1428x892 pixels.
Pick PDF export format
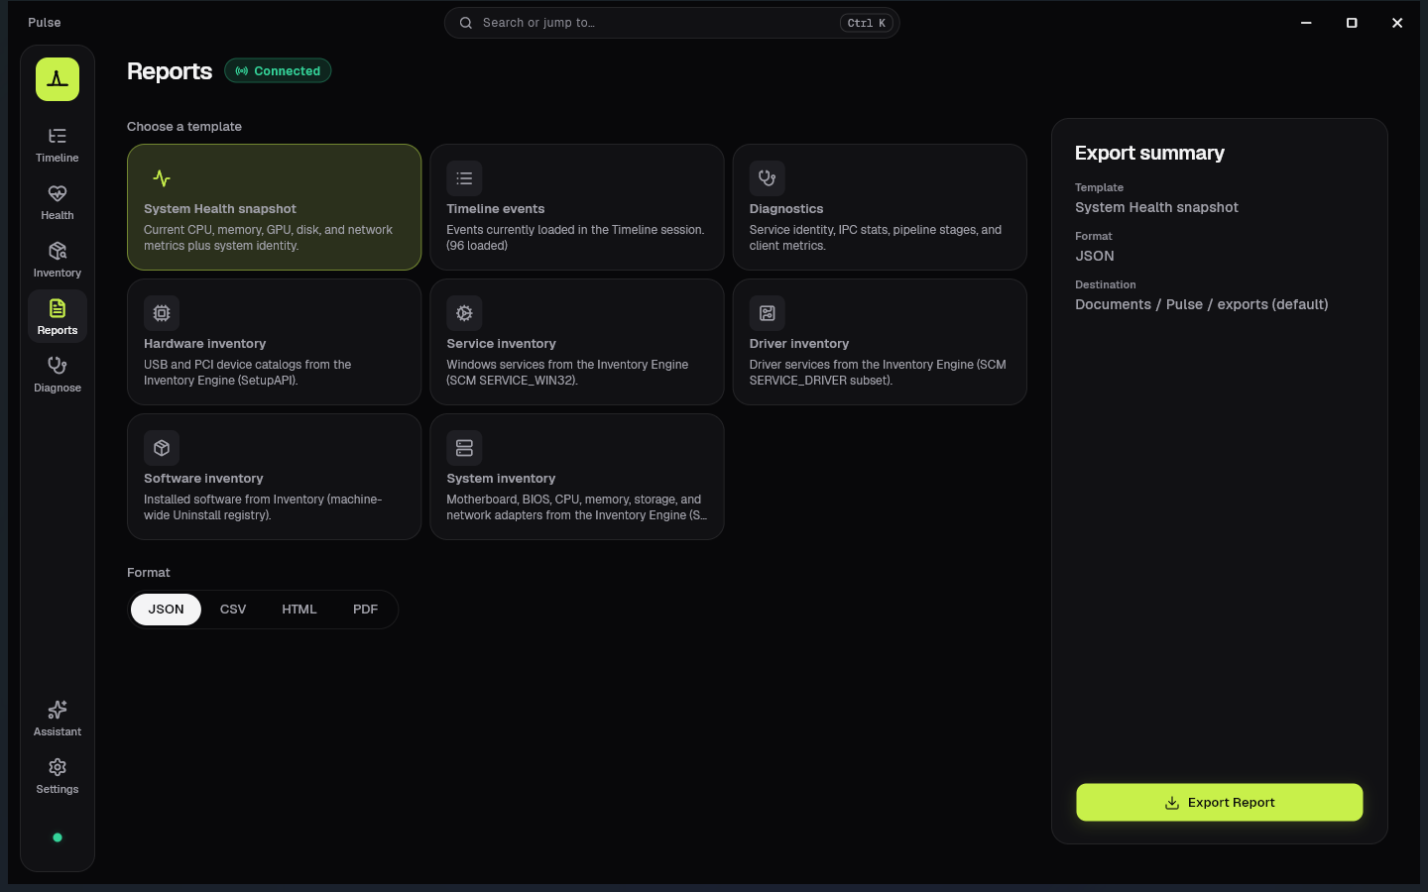pos(365,610)
